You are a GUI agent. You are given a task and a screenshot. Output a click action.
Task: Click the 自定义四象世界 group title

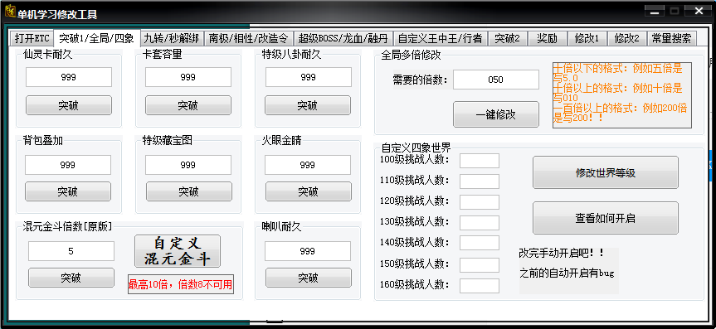[416, 148]
